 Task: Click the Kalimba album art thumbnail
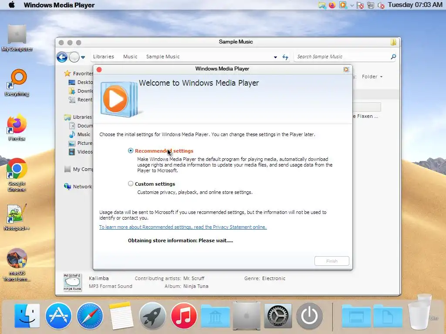73,282
